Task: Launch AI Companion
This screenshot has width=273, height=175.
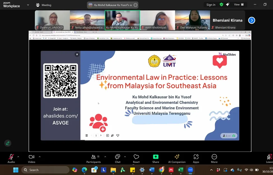Action: (177, 158)
